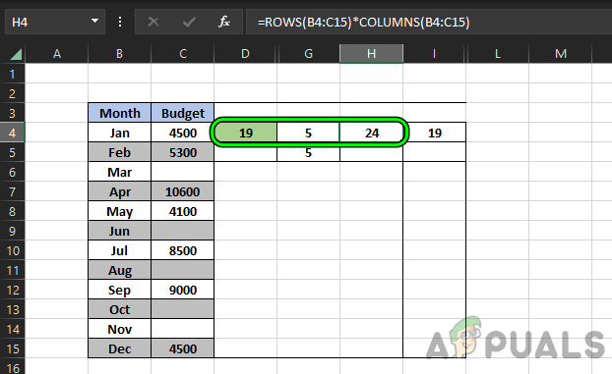Select empty budget cell for Nov
This screenshot has width=612, height=374.
coord(183,329)
